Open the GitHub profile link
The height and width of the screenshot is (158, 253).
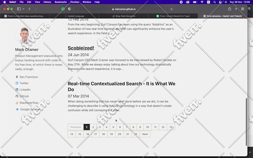[24, 96]
